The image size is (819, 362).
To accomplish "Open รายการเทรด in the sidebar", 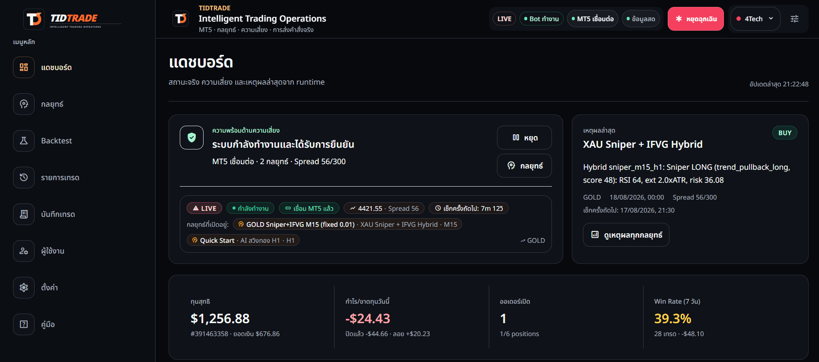I will click(x=60, y=178).
